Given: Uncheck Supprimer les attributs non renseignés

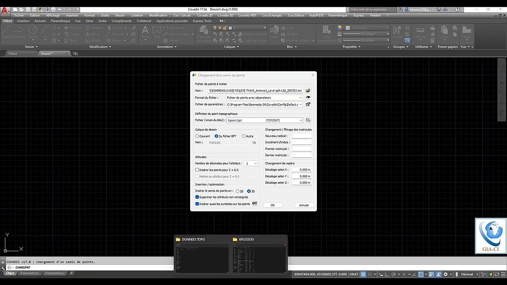Looking at the screenshot, I should [x=197, y=197].
